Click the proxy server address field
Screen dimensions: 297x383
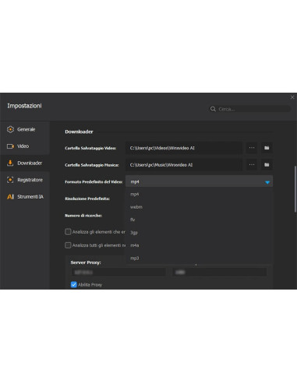click(118, 272)
